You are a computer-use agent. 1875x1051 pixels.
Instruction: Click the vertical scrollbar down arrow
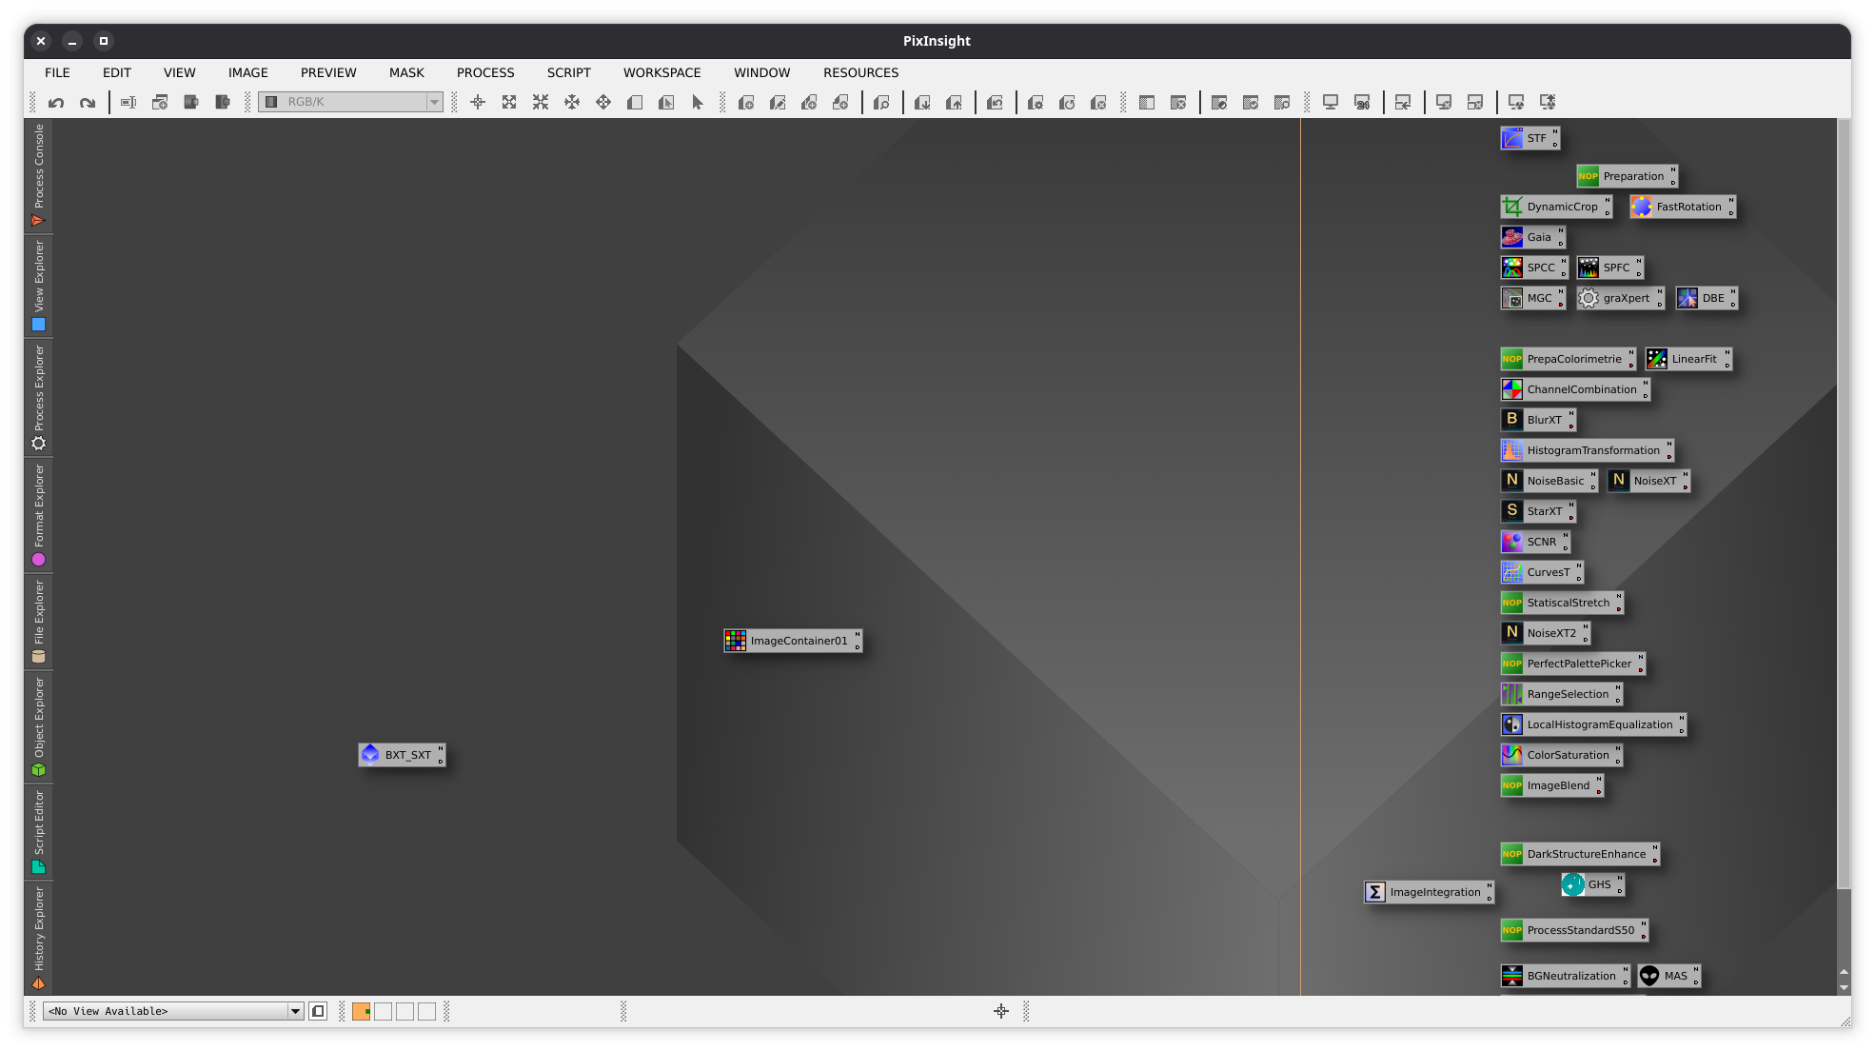pyautogui.click(x=1845, y=988)
